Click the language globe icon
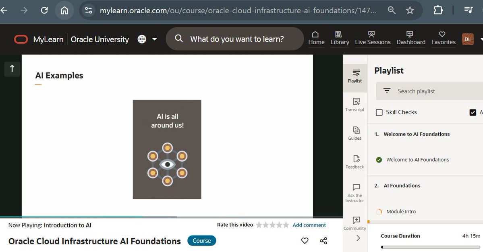Image resolution: width=483 pixels, height=252 pixels. point(142,39)
